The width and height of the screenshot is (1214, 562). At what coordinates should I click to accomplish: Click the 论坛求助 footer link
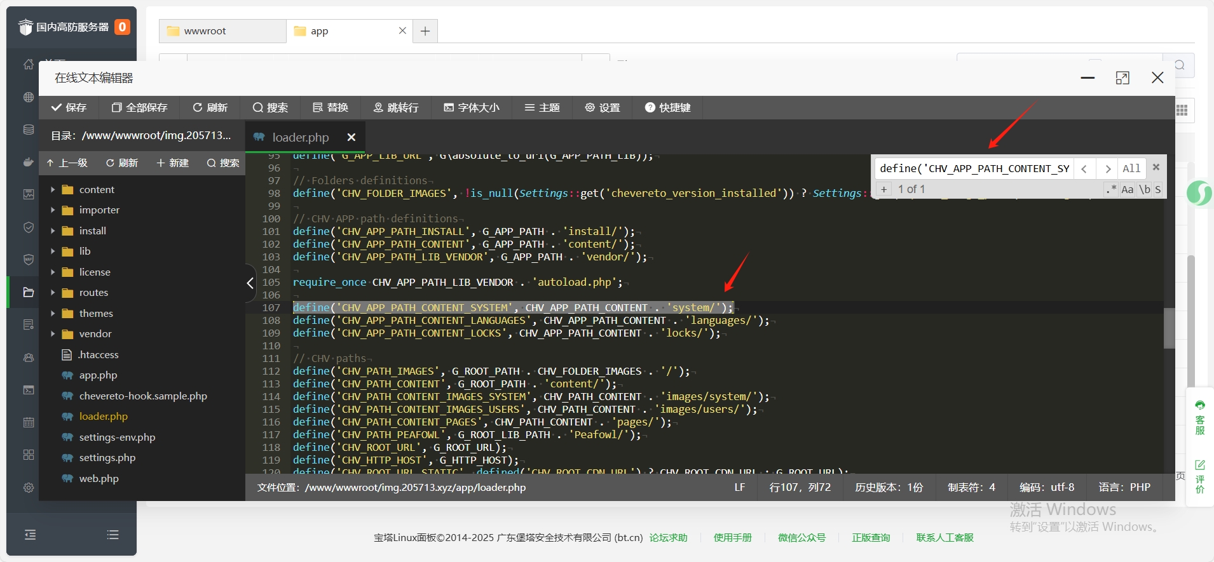coord(668,538)
